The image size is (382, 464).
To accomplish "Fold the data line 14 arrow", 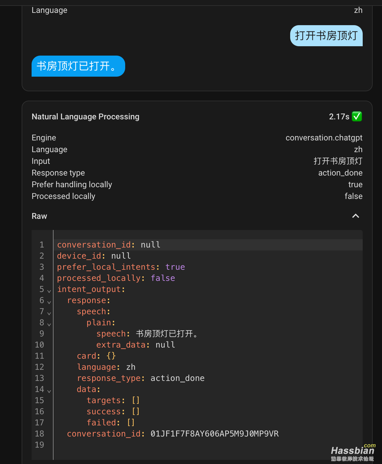I will [49, 391].
